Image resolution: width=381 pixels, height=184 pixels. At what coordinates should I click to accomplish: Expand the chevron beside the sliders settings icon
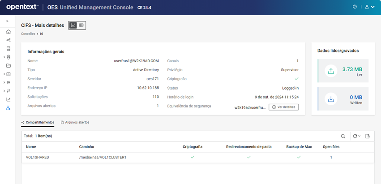point(4,82)
